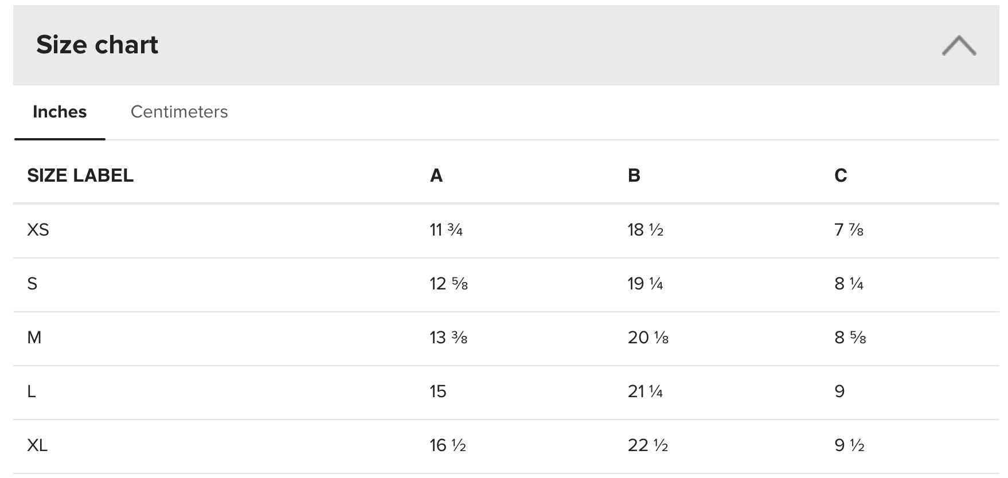1008x478 pixels.
Task: Collapse the Size chart chevron icon
Action: tap(959, 45)
